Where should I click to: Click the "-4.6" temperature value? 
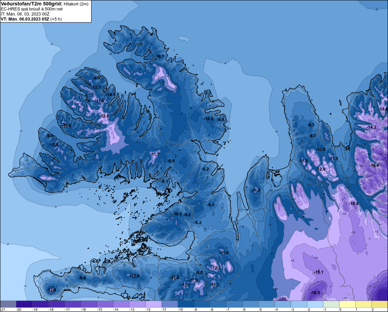point(95,261)
